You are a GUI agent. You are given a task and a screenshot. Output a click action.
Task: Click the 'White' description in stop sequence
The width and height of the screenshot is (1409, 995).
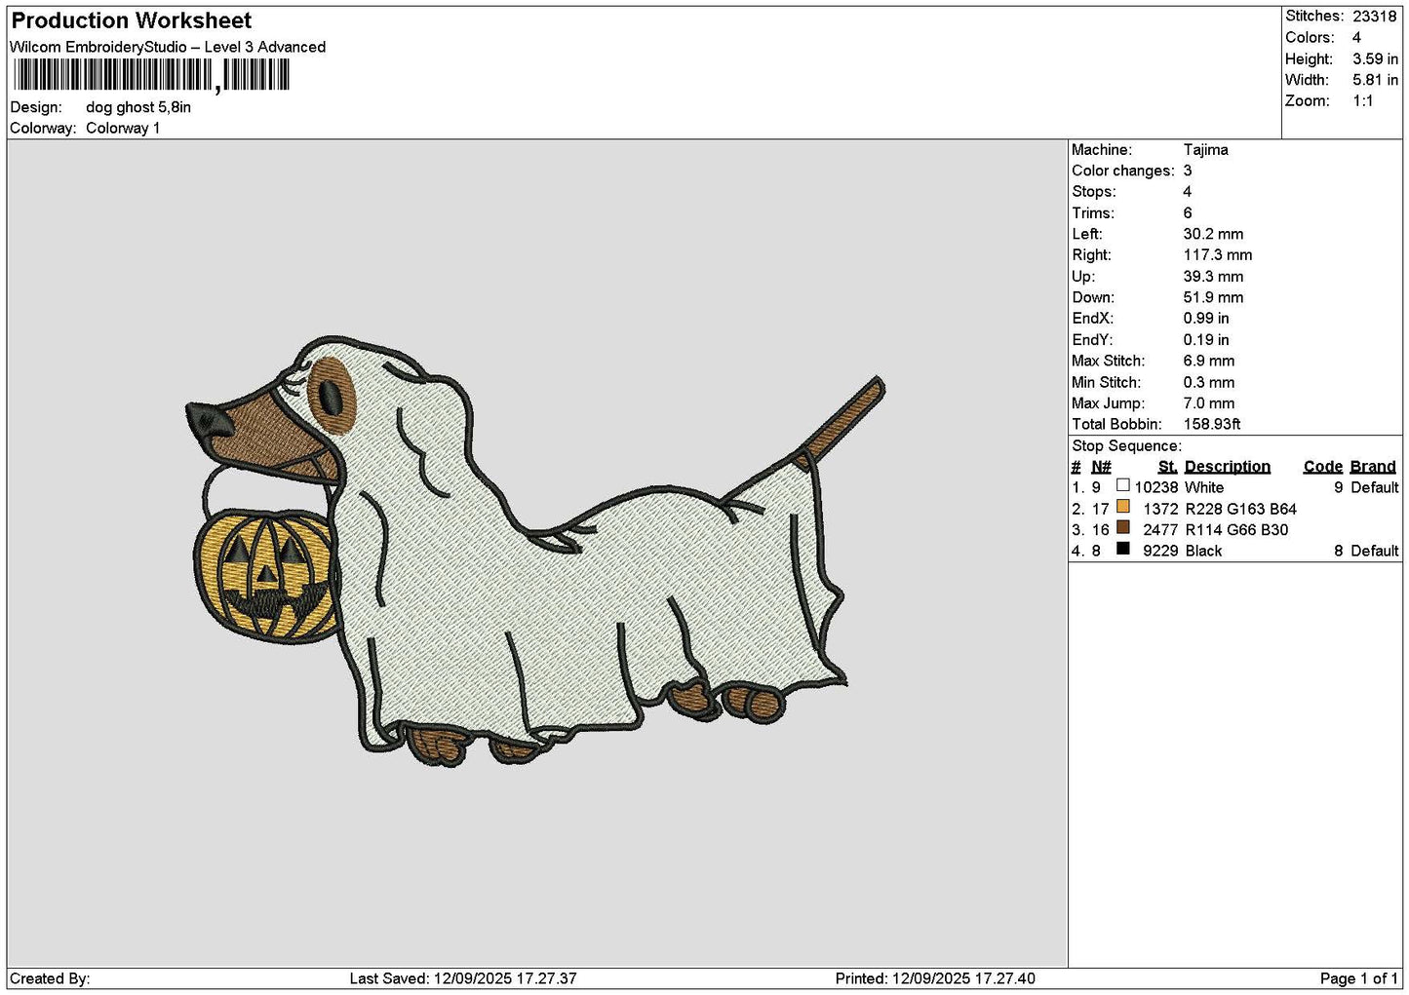[x=1204, y=487]
